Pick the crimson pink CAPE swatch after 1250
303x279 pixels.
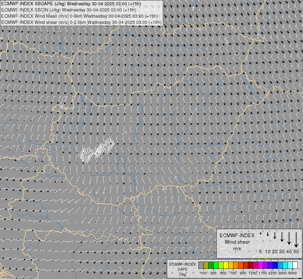(x=255, y=265)
